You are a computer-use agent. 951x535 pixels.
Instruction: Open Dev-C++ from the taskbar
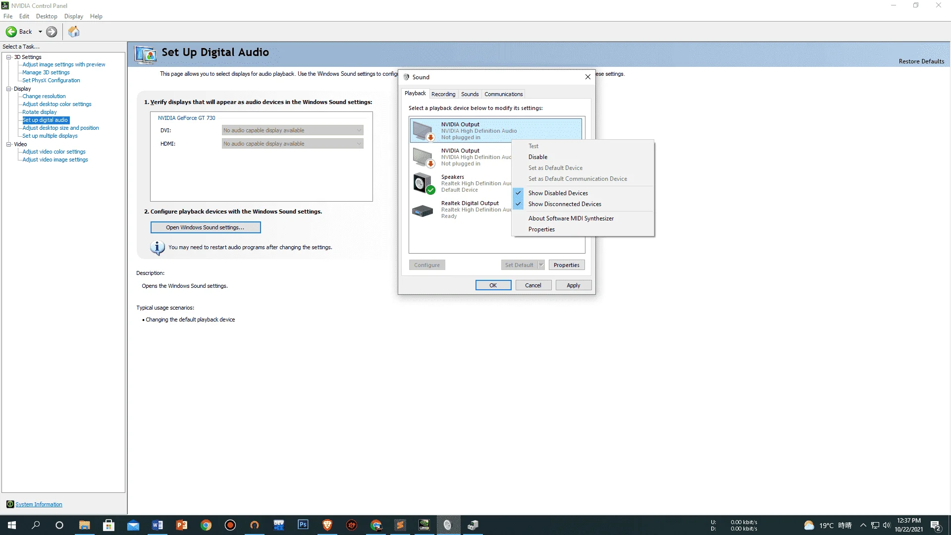point(278,525)
